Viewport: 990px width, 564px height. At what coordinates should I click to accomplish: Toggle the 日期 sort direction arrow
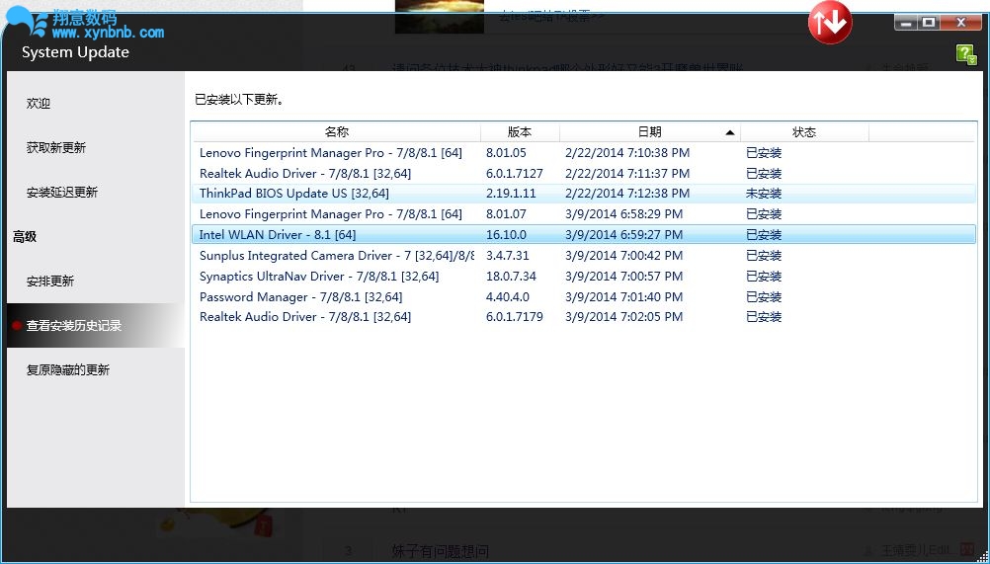(730, 132)
